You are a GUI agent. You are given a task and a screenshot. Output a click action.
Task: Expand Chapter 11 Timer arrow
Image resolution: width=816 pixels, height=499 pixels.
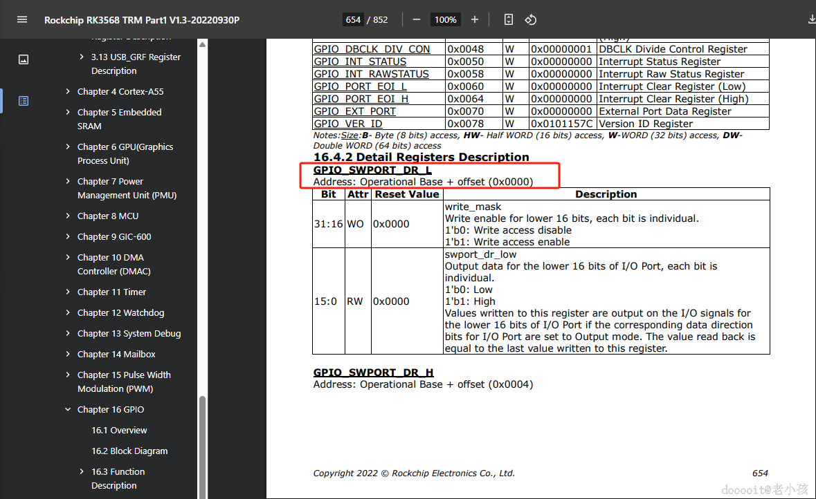pyautogui.click(x=68, y=292)
